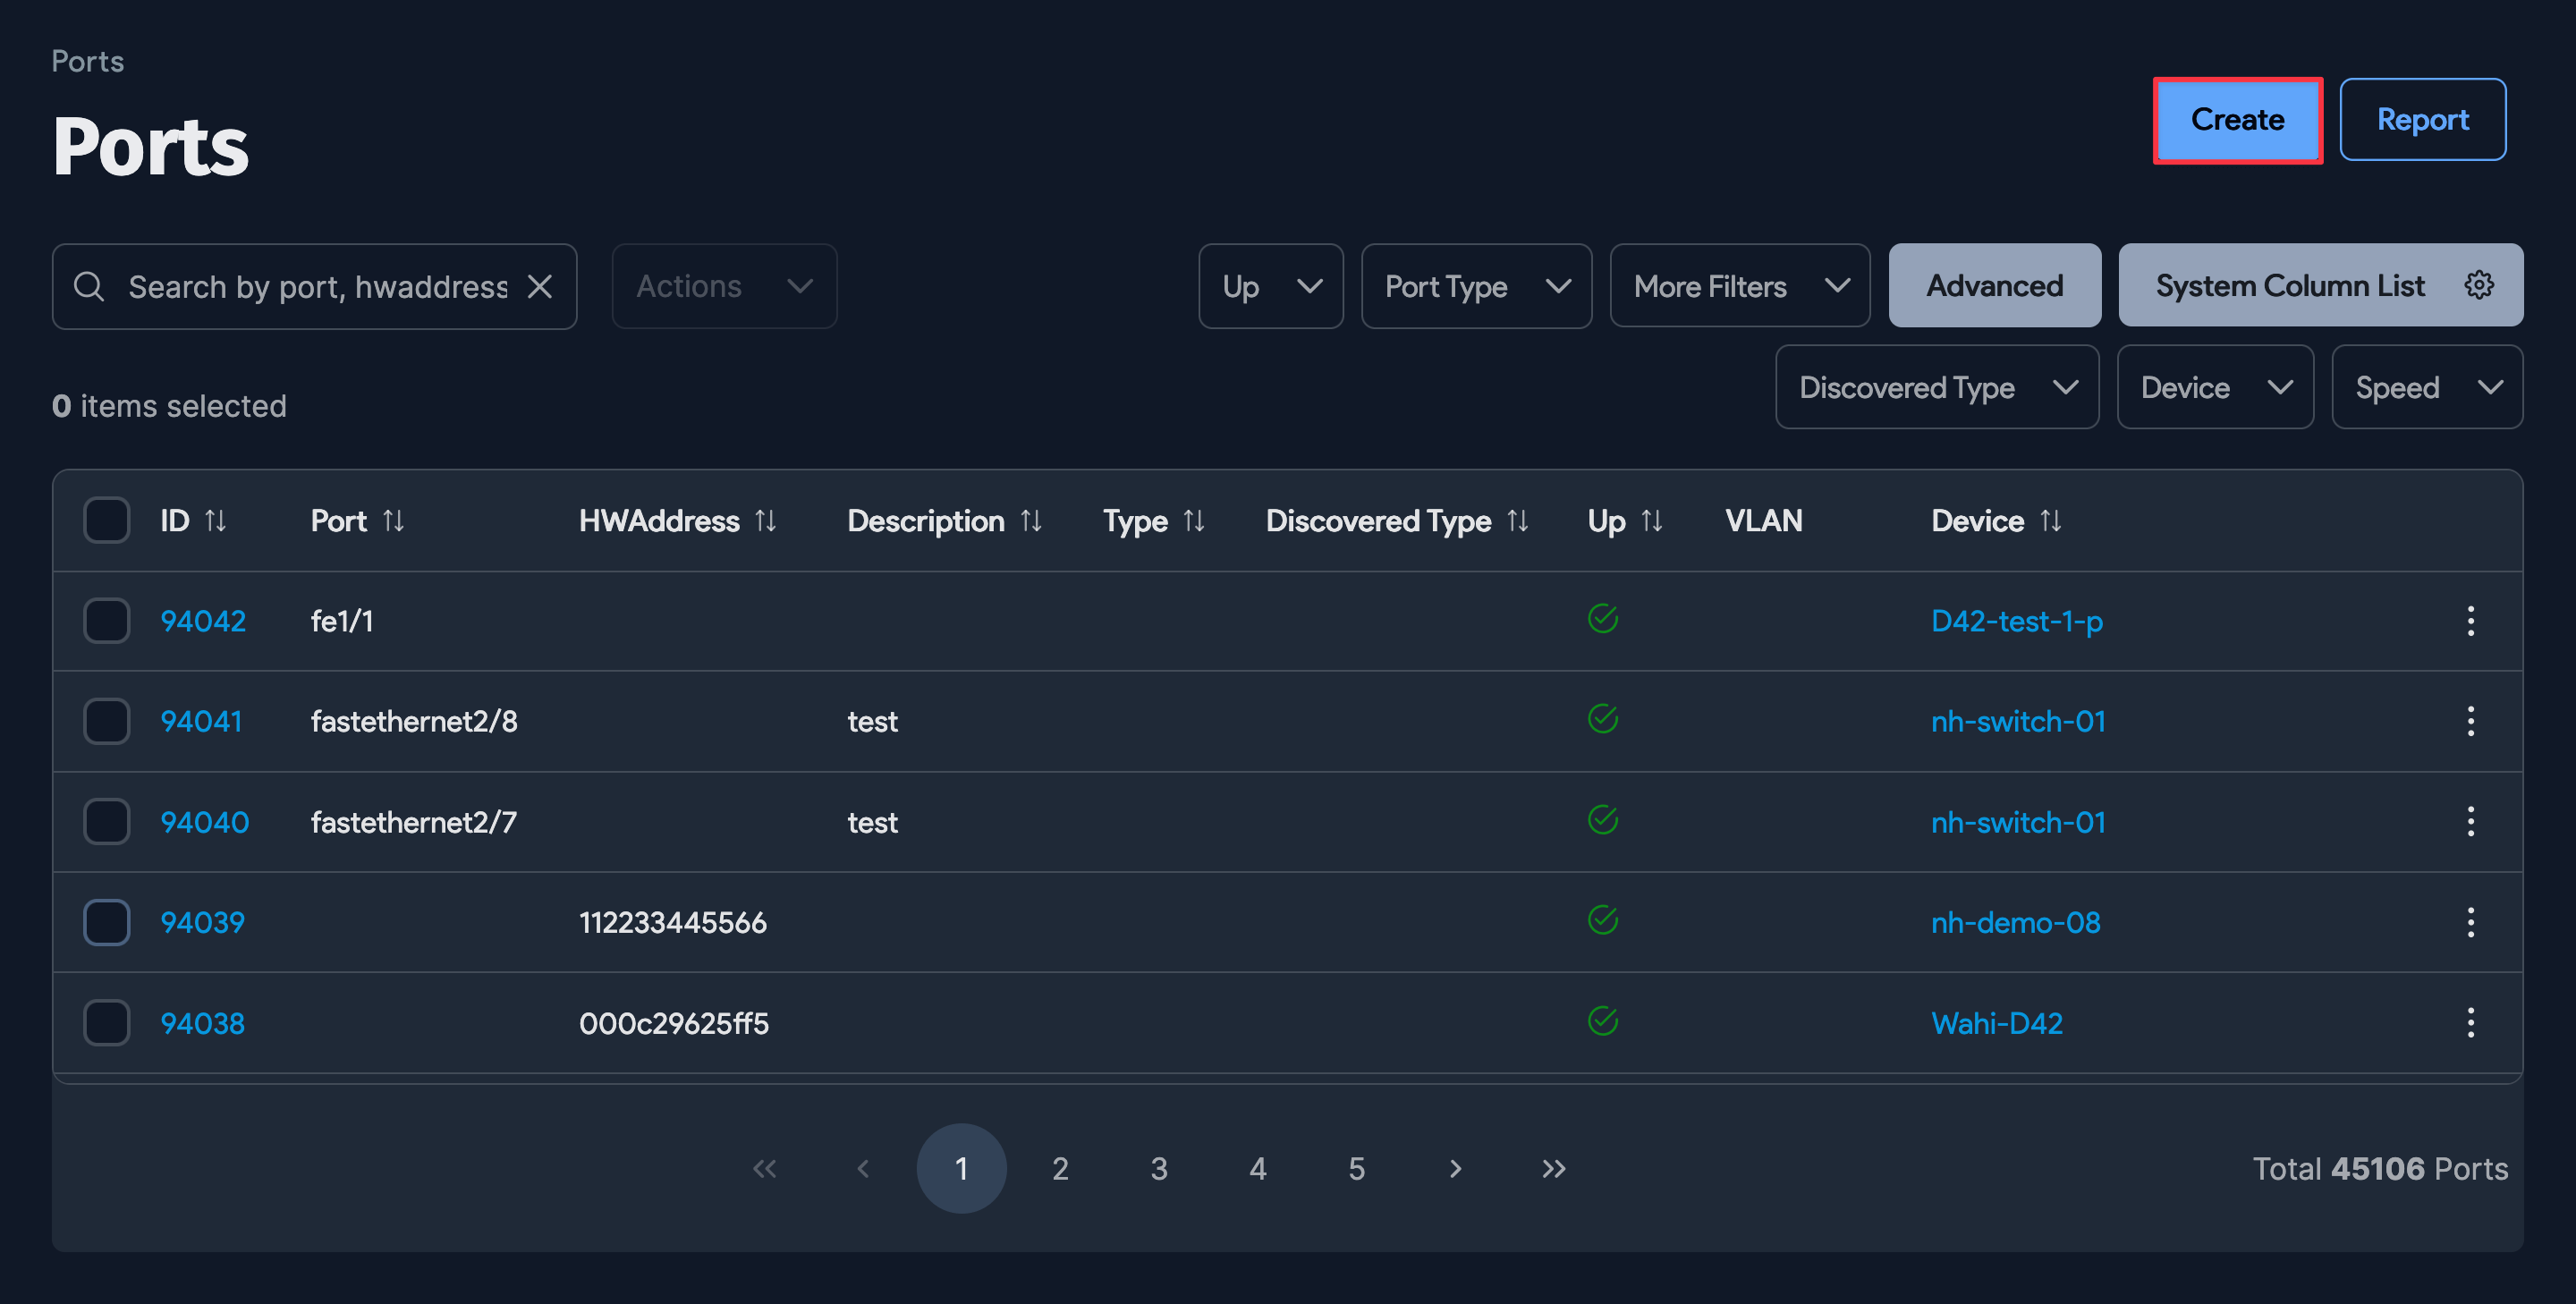Open the kebab menu for port fe1/1
The width and height of the screenshot is (2576, 1304).
[2471, 621]
